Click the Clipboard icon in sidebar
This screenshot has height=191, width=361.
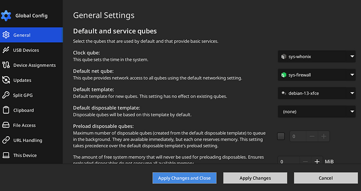click(x=6, y=110)
